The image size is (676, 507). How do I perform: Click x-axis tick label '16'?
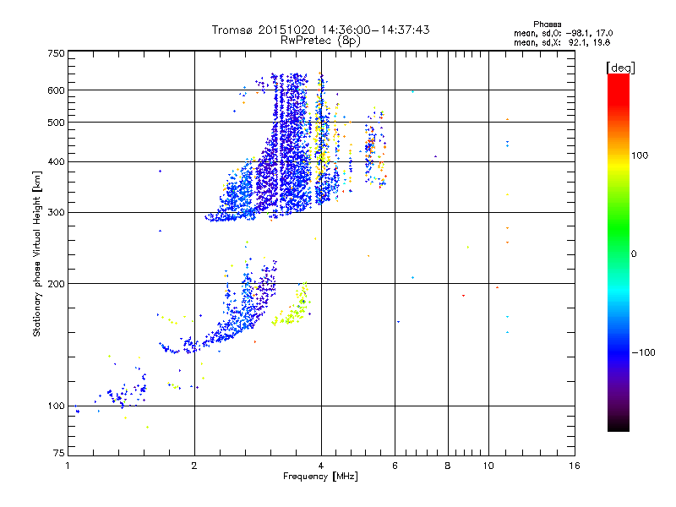coord(575,466)
